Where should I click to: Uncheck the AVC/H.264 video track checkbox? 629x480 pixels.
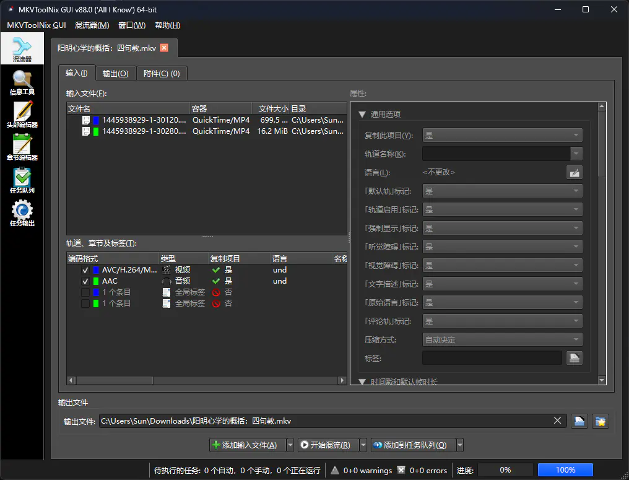[85, 270]
